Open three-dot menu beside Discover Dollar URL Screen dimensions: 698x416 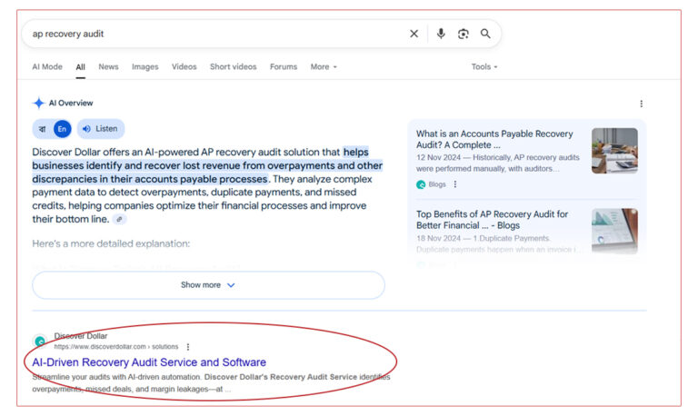[x=188, y=347]
